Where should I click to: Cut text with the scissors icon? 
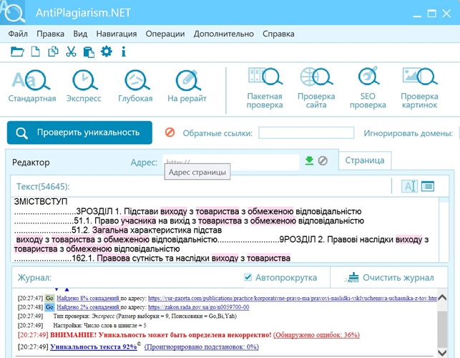pyautogui.click(x=71, y=52)
